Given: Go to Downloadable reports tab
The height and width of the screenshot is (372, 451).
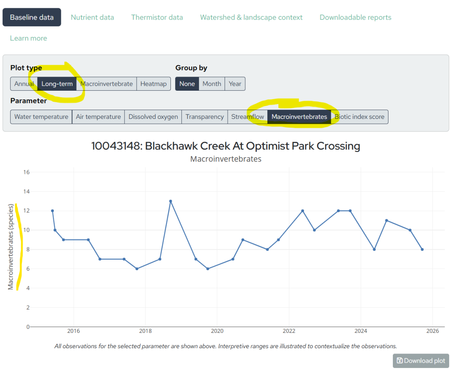Looking at the screenshot, I should click(x=355, y=18).
